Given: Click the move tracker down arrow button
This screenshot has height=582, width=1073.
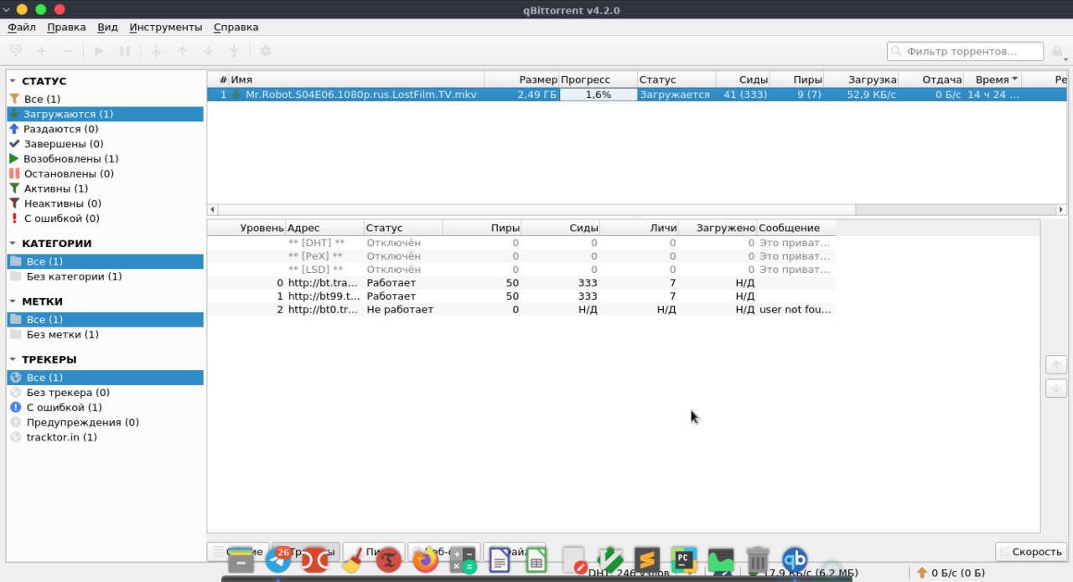Looking at the screenshot, I should pos(1056,389).
